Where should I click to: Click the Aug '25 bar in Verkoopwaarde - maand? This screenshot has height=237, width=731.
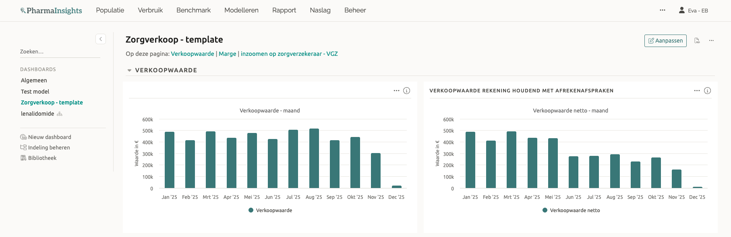pos(314,158)
